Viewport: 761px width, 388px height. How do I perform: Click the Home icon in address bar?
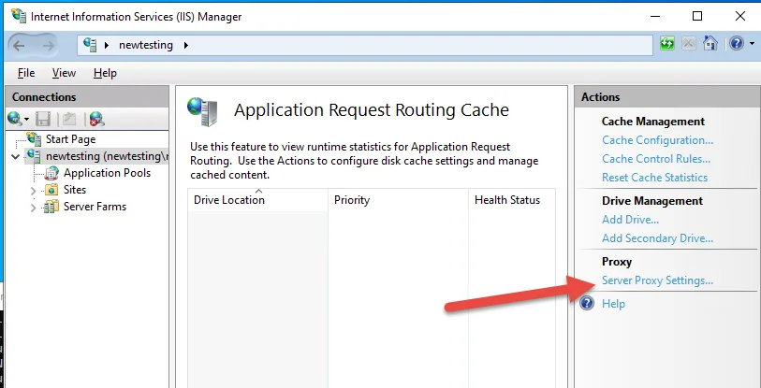710,44
